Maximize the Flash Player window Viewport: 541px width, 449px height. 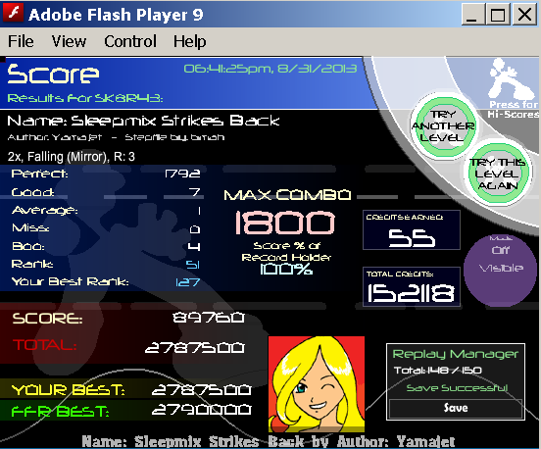(498, 14)
